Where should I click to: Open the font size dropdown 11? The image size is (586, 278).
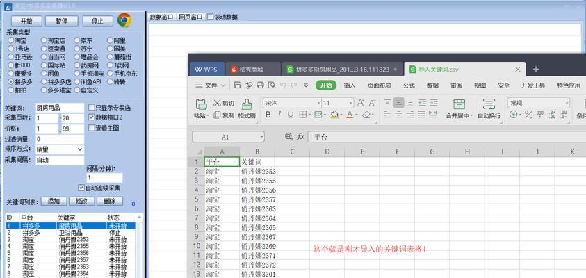coord(351,103)
